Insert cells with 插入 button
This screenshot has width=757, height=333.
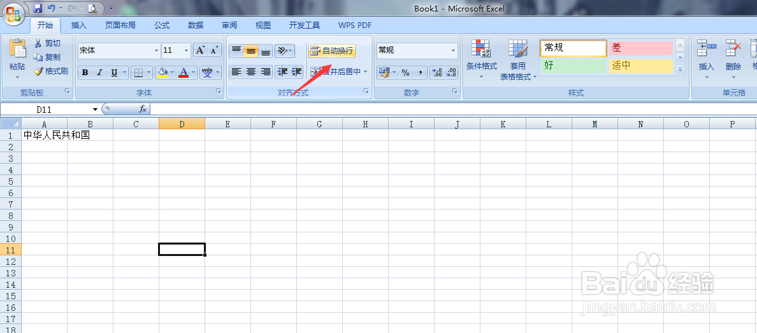pyautogui.click(x=706, y=60)
